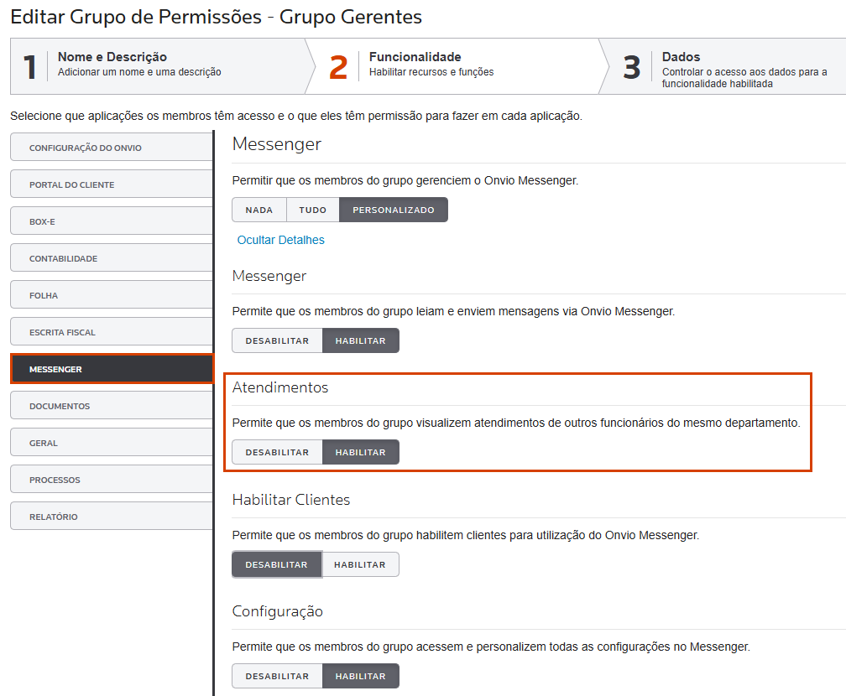The height and width of the screenshot is (696, 846).
Task: Enable the Atendimentos permission
Action: (x=360, y=452)
